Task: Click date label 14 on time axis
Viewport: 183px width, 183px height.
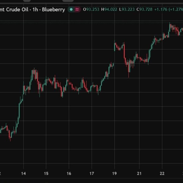Action: [x=23, y=174]
